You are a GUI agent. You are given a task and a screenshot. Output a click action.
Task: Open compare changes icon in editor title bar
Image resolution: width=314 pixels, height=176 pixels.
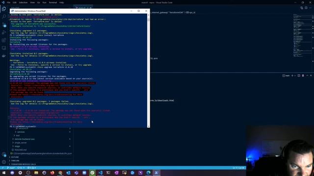(302, 8)
